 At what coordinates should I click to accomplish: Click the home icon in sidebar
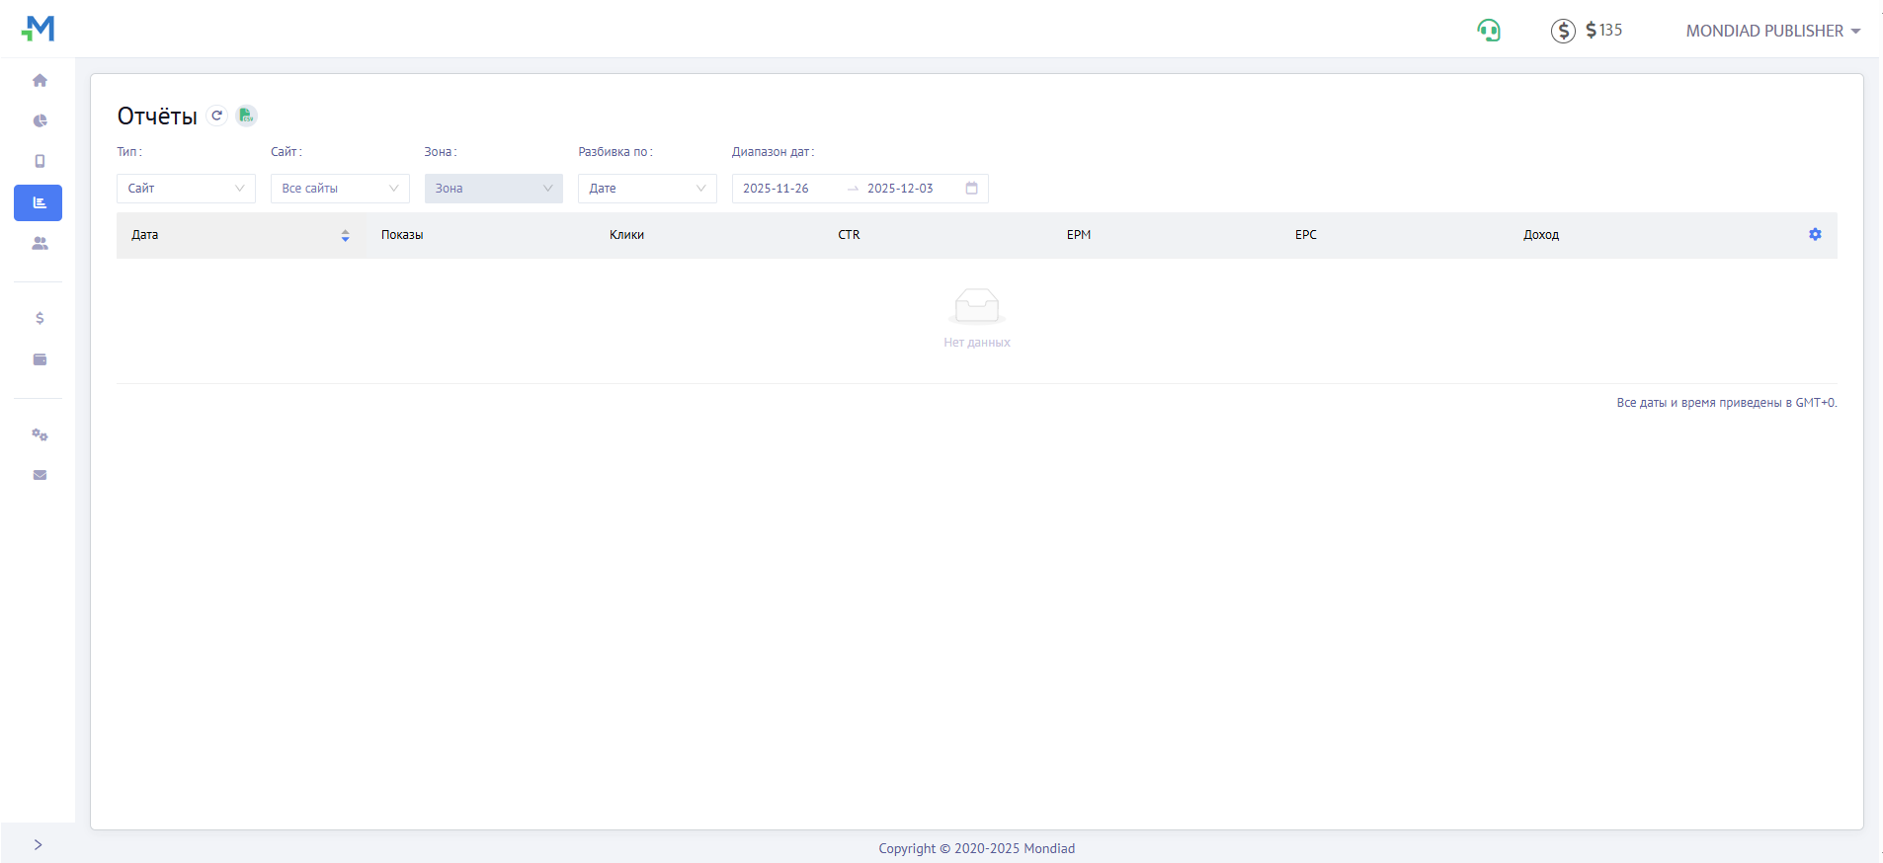(40, 81)
